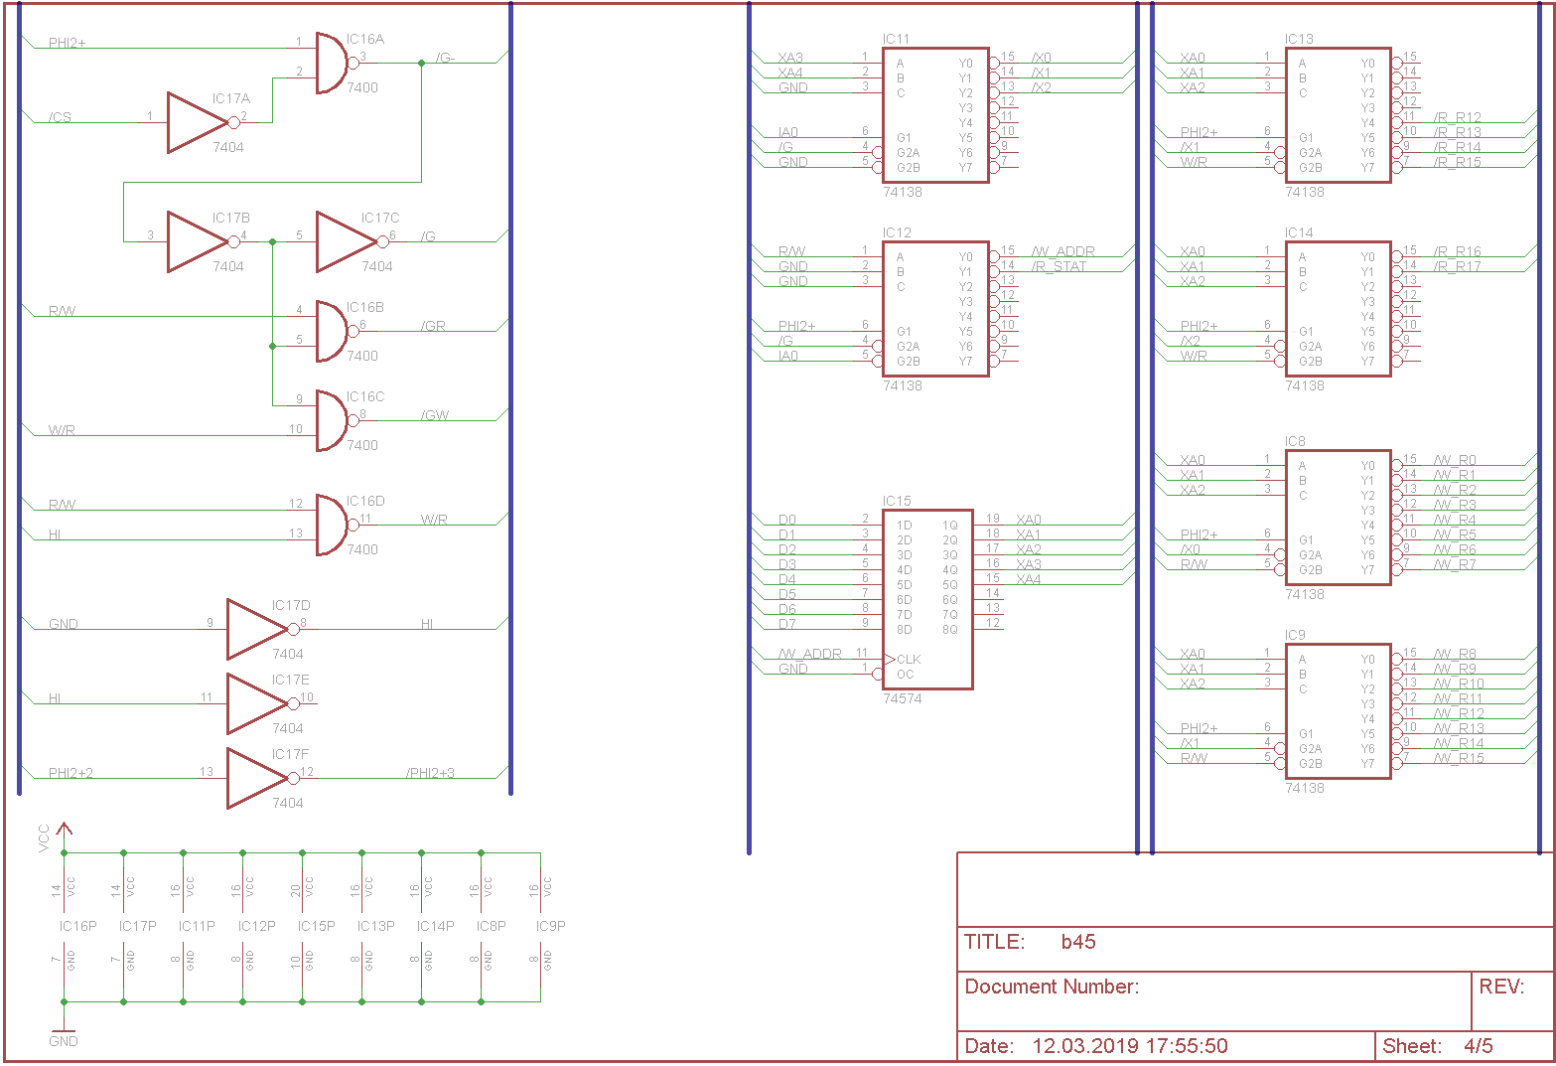The width and height of the screenshot is (1556, 1066).
Task: Select the IC12 74138 decoder body
Action: pyautogui.click(x=935, y=309)
